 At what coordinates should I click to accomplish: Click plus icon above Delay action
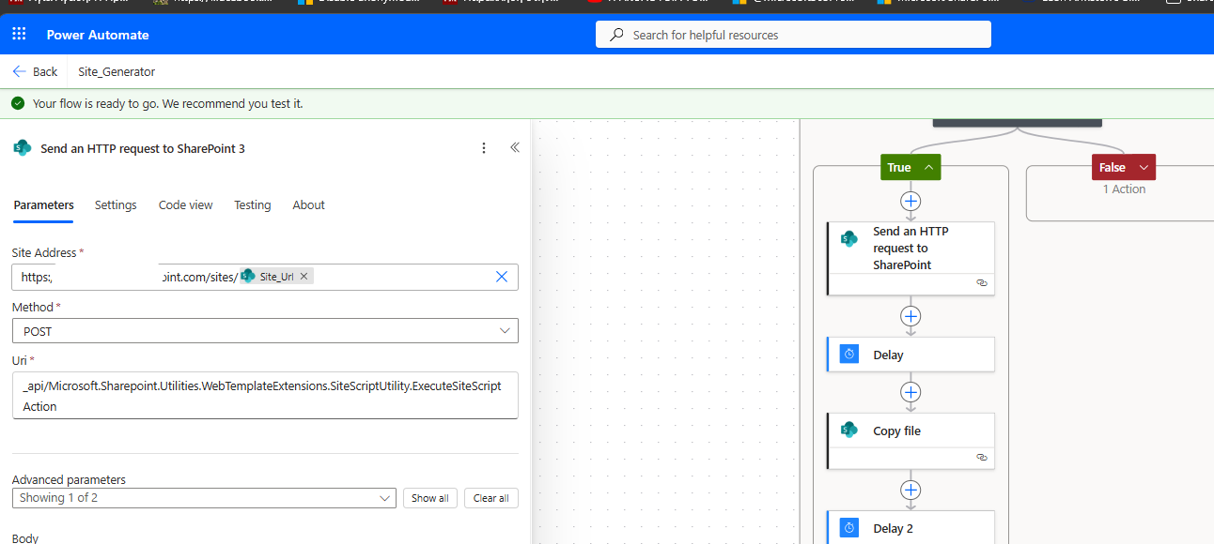point(910,316)
